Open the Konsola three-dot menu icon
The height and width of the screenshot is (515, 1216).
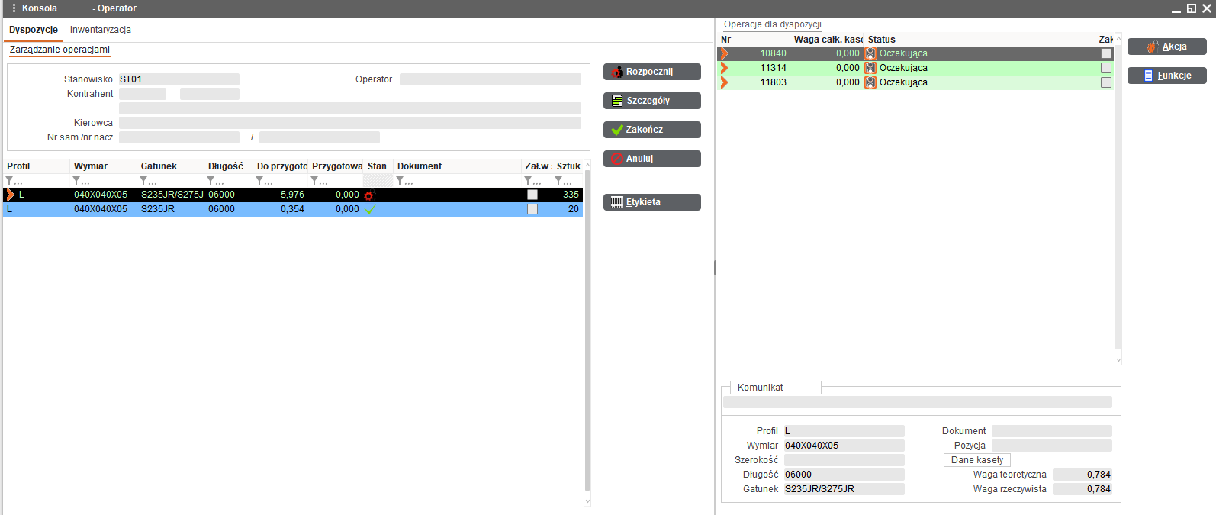14,8
